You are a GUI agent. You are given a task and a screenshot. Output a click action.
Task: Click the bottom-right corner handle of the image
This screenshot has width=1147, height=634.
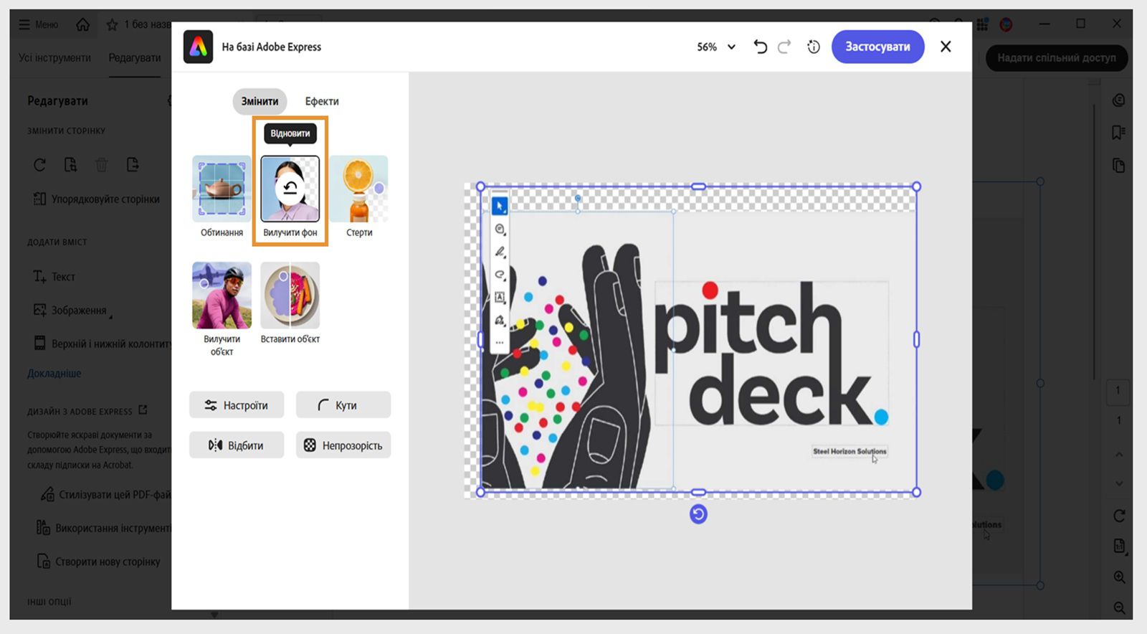(916, 492)
